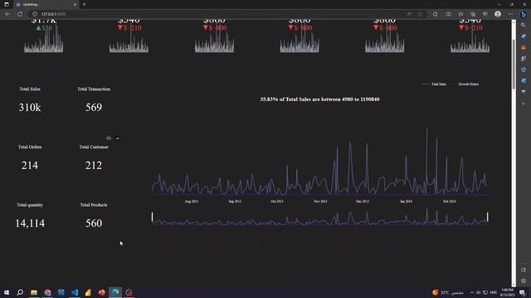Screen dimensions: 531x298
Task: Open sidebar Outlook icon
Action: point(524,81)
